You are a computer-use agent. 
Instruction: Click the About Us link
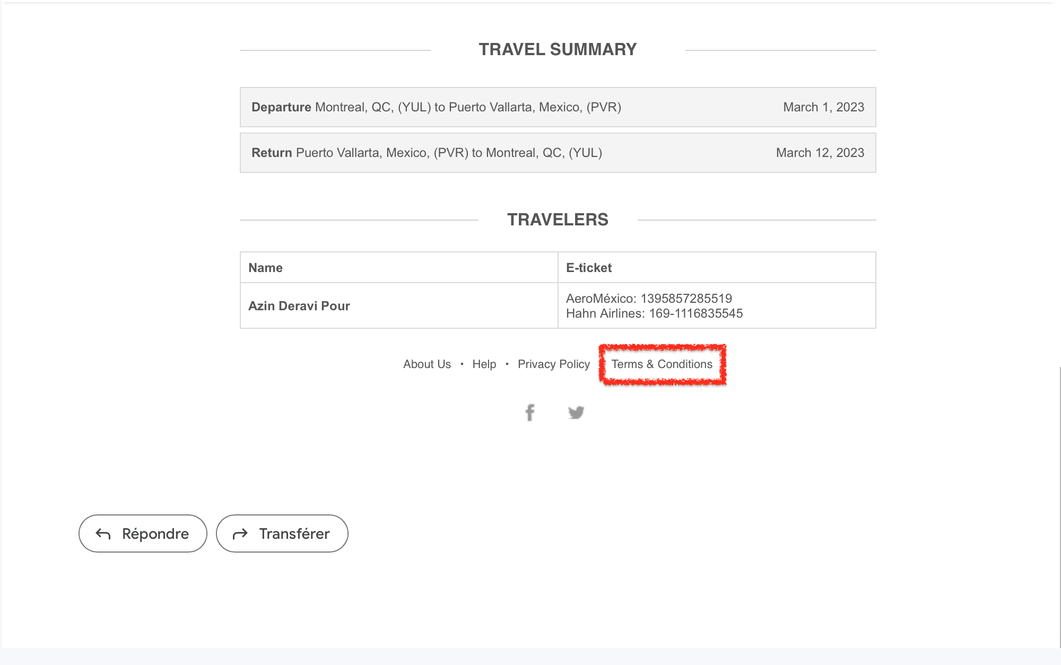(427, 364)
